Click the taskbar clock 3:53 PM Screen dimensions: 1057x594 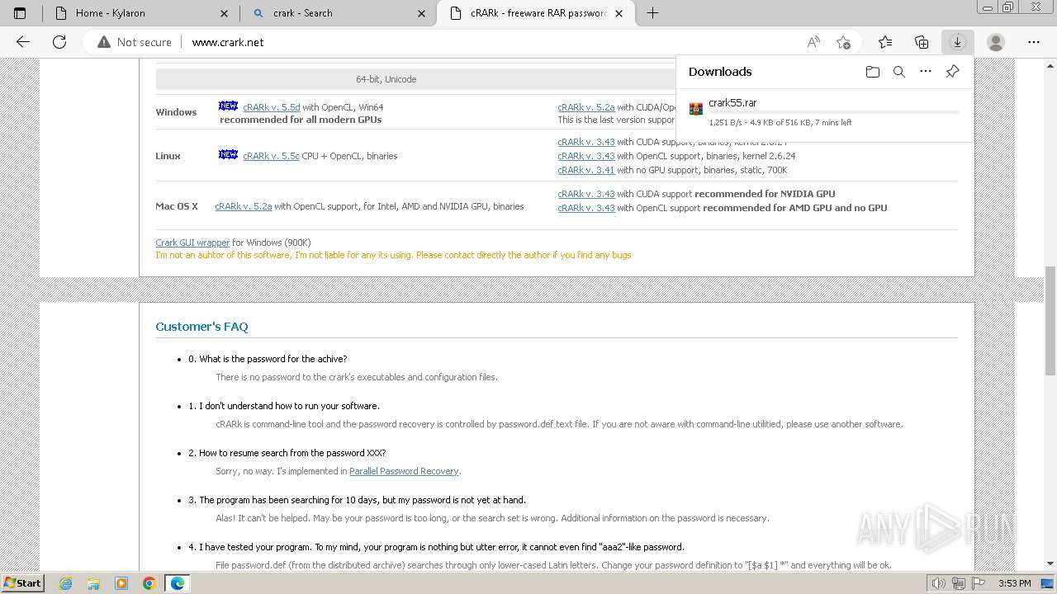1015,583
